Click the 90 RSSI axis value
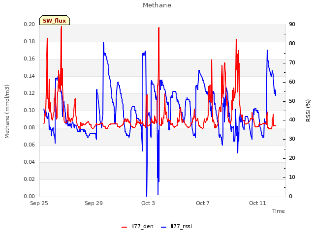Screen dimensions: 315x236 coord(292,24)
